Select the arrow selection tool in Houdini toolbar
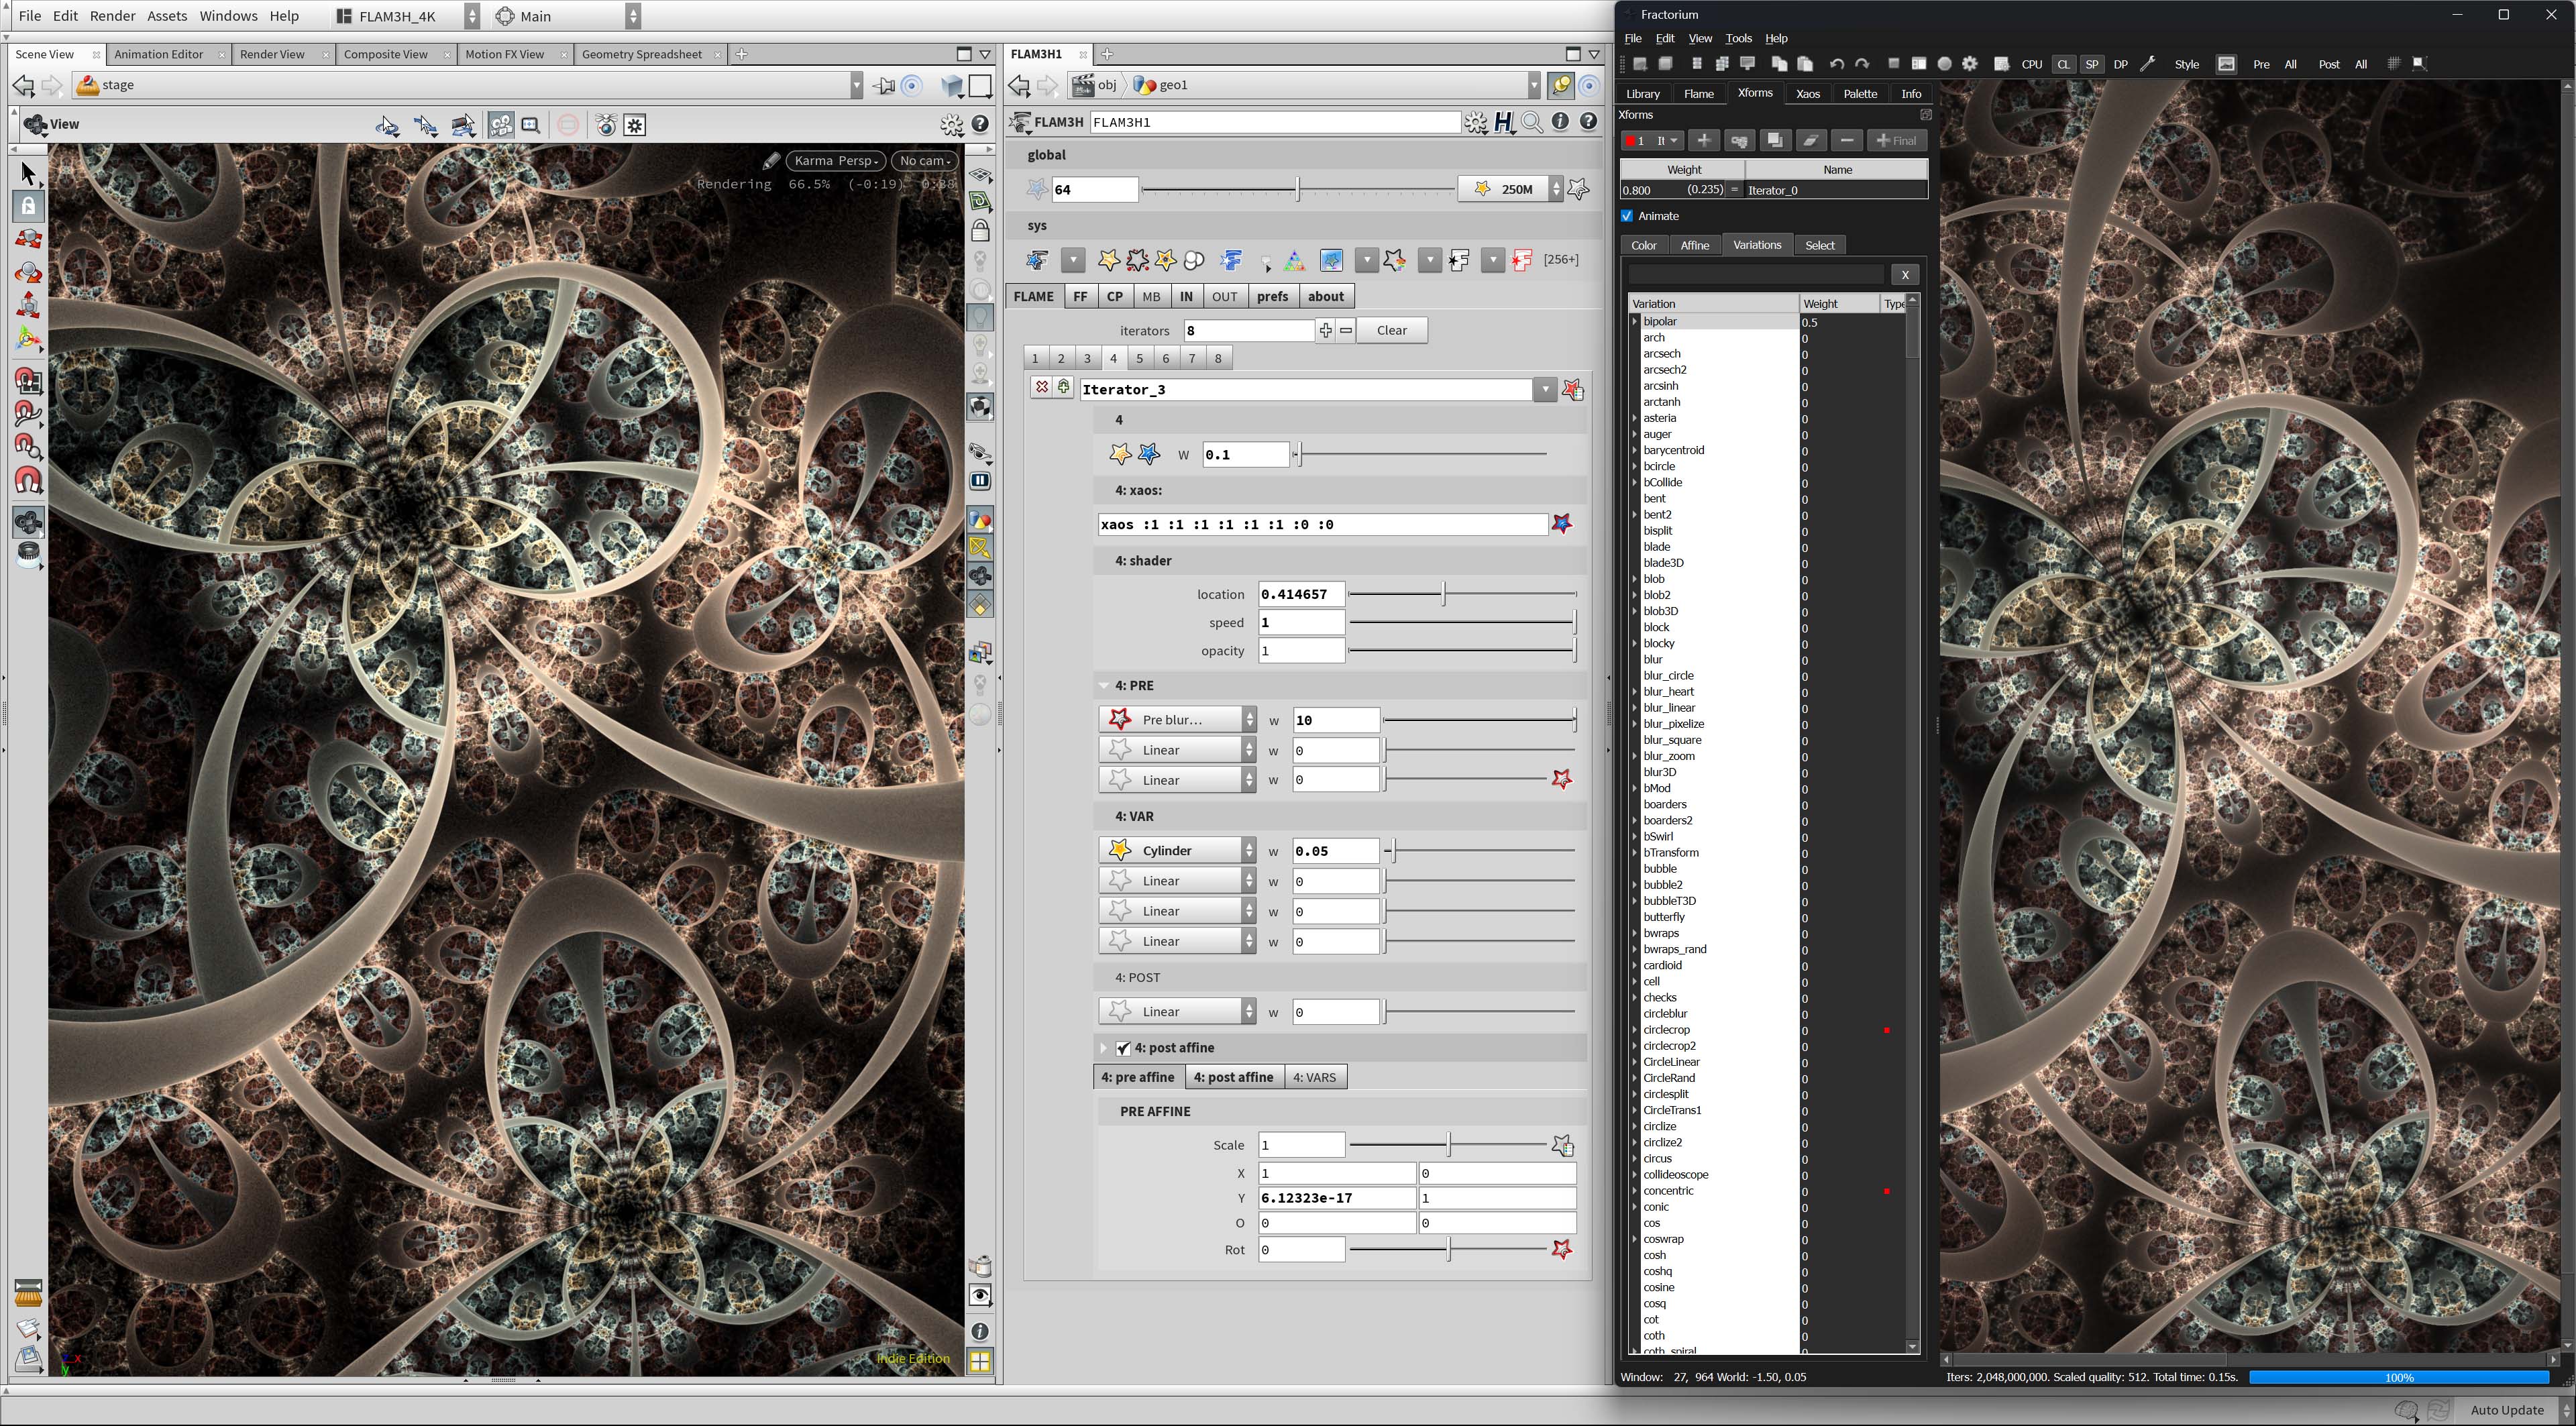The height and width of the screenshot is (1426, 2576). pyautogui.click(x=28, y=172)
